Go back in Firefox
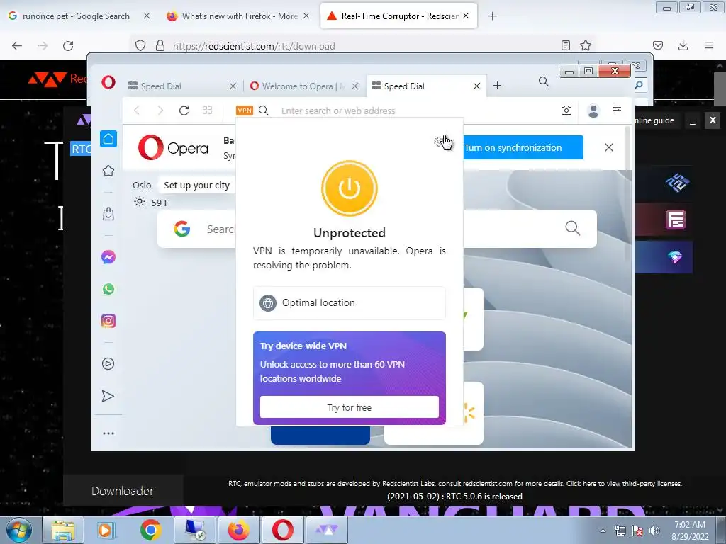Viewport: 726px width, 544px height. [x=17, y=46]
